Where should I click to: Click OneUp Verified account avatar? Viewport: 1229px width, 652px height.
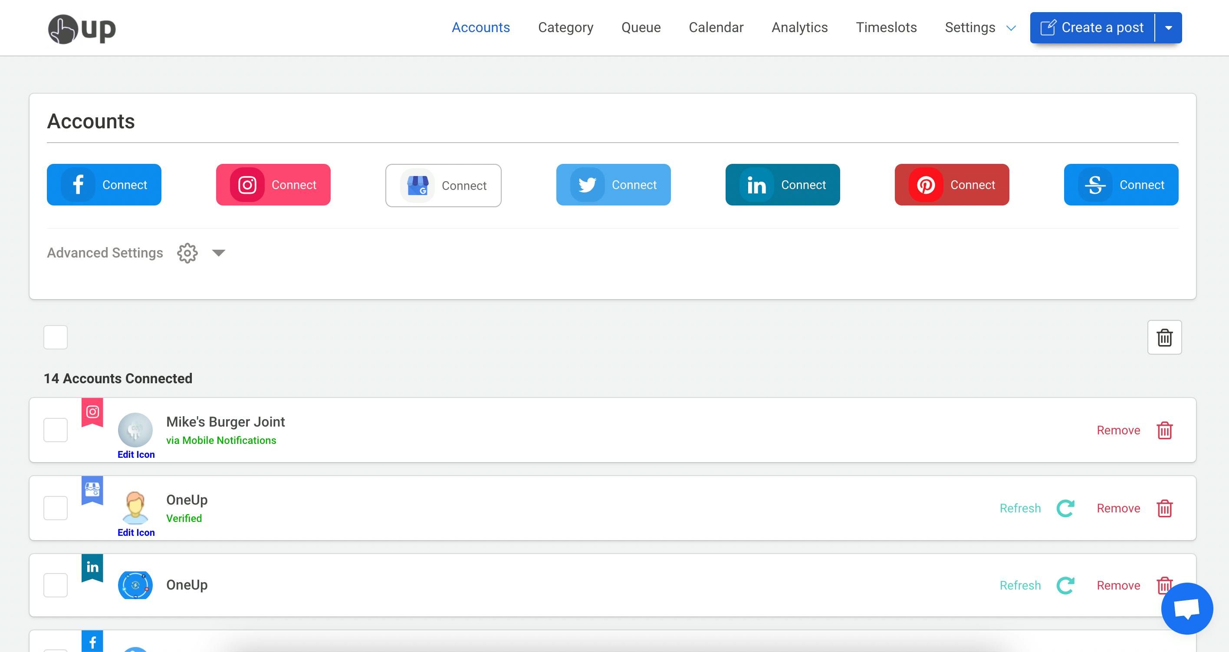[x=135, y=508]
